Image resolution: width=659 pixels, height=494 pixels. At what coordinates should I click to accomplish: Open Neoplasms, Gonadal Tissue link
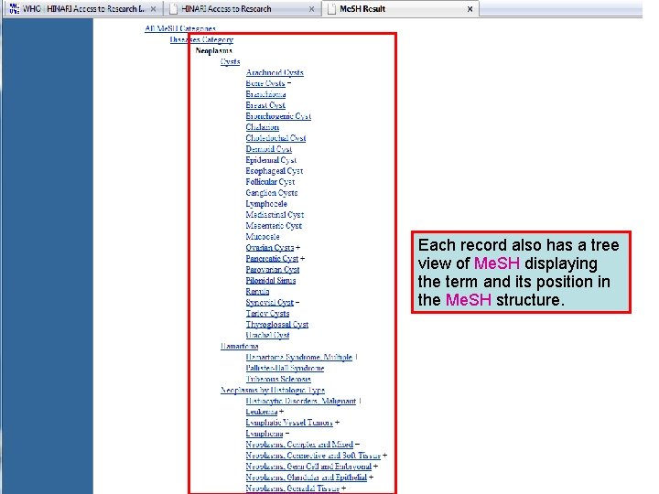point(293,489)
